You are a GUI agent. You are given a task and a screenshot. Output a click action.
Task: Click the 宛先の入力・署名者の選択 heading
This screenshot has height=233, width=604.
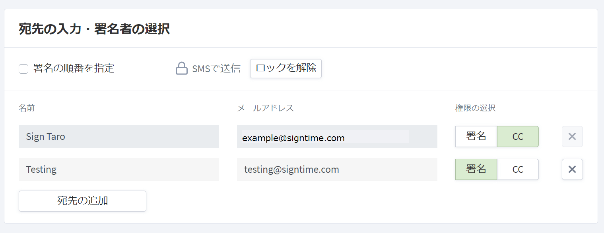coord(94,29)
